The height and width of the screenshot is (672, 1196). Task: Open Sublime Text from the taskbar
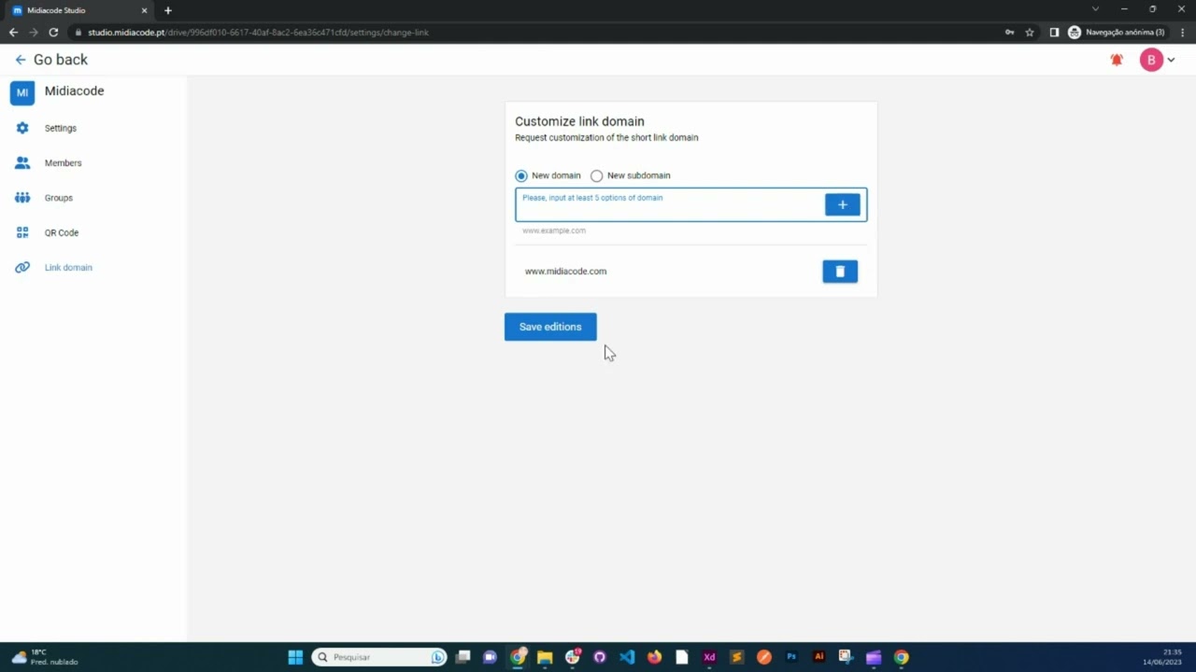click(x=736, y=657)
